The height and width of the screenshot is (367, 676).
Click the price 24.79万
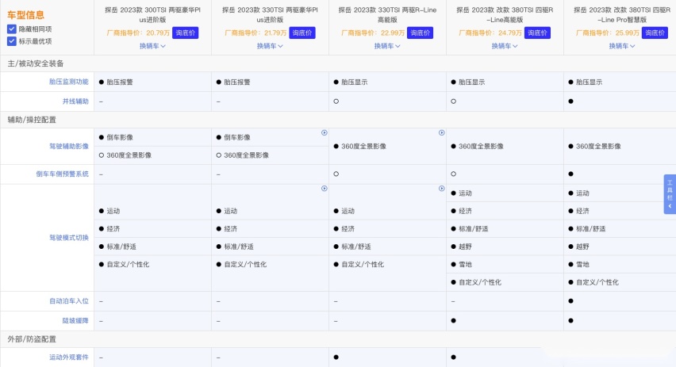pos(509,32)
